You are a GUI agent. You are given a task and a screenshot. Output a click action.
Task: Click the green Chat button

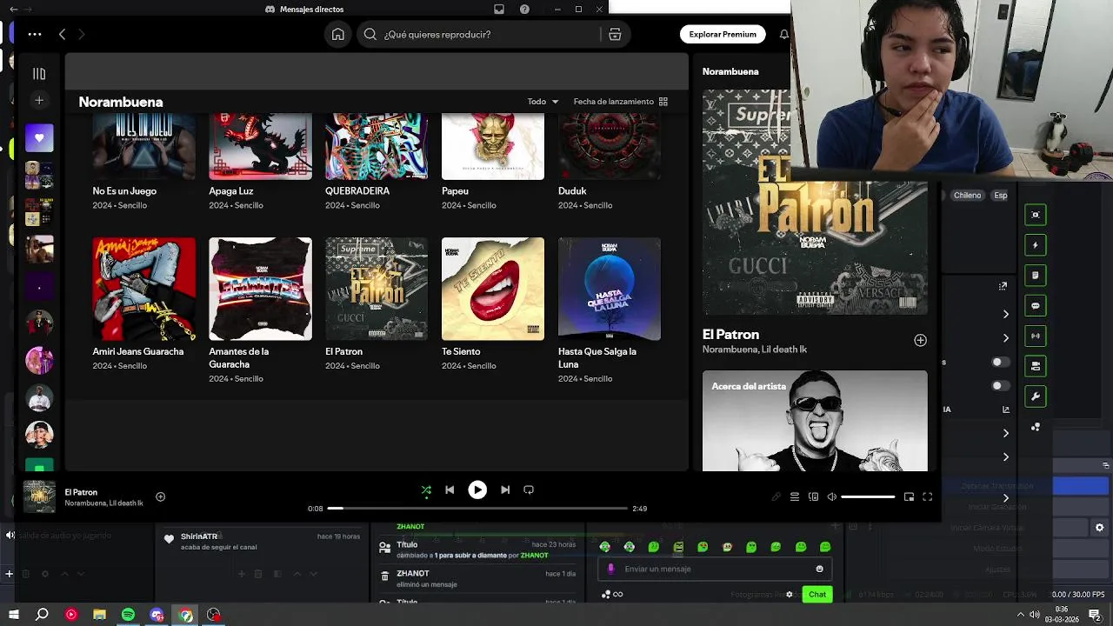click(x=817, y=595)
